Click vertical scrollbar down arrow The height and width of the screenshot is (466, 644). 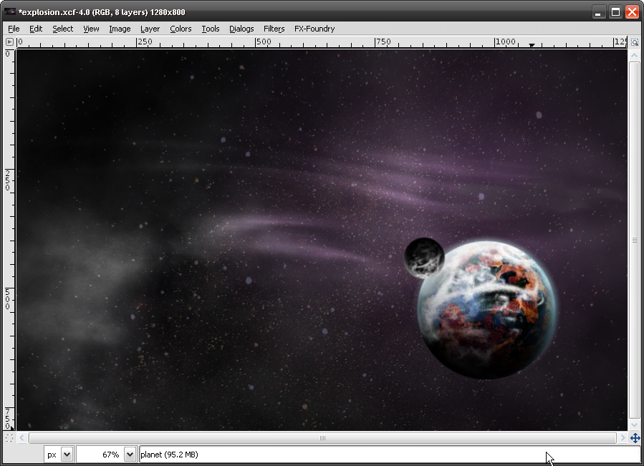[635, 425]
